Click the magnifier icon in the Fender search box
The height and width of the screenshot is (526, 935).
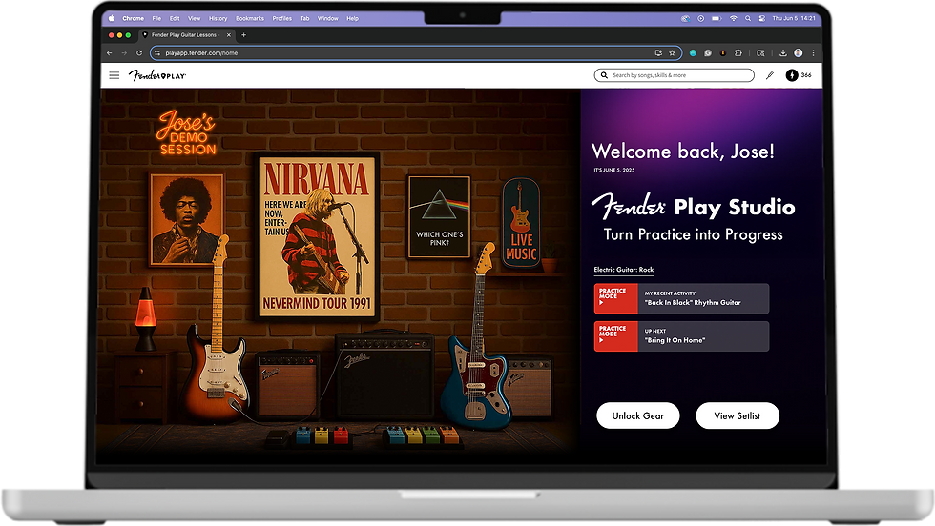(x=604, y=75)
